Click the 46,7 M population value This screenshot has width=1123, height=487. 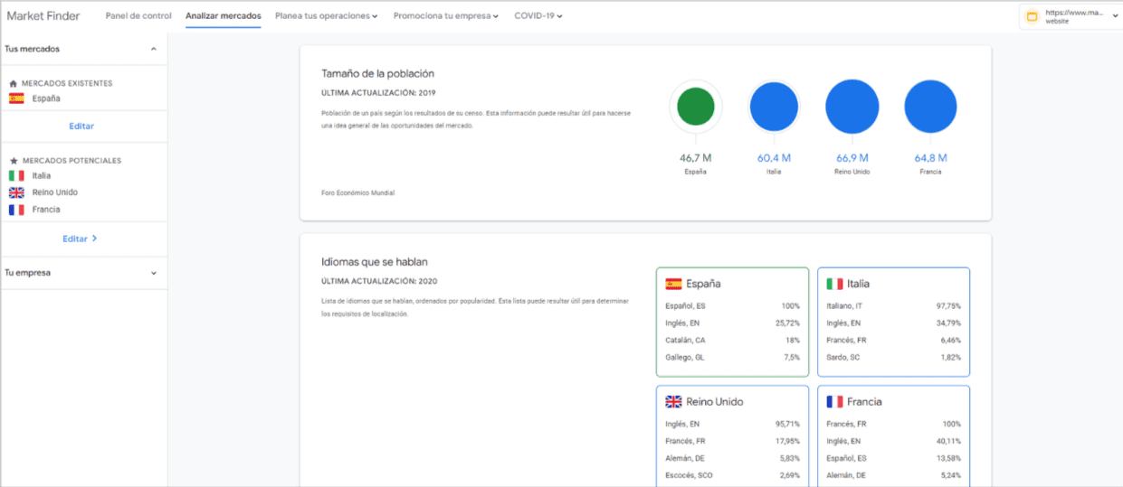695,158
